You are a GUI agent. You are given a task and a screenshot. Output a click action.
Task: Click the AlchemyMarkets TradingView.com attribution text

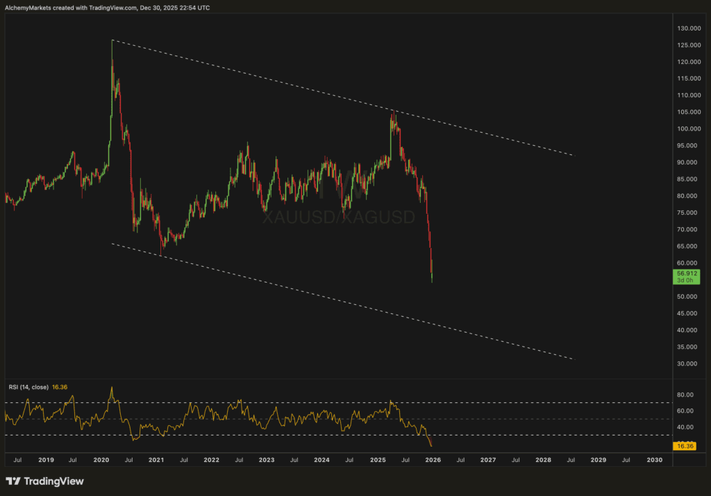pos(108,8)
